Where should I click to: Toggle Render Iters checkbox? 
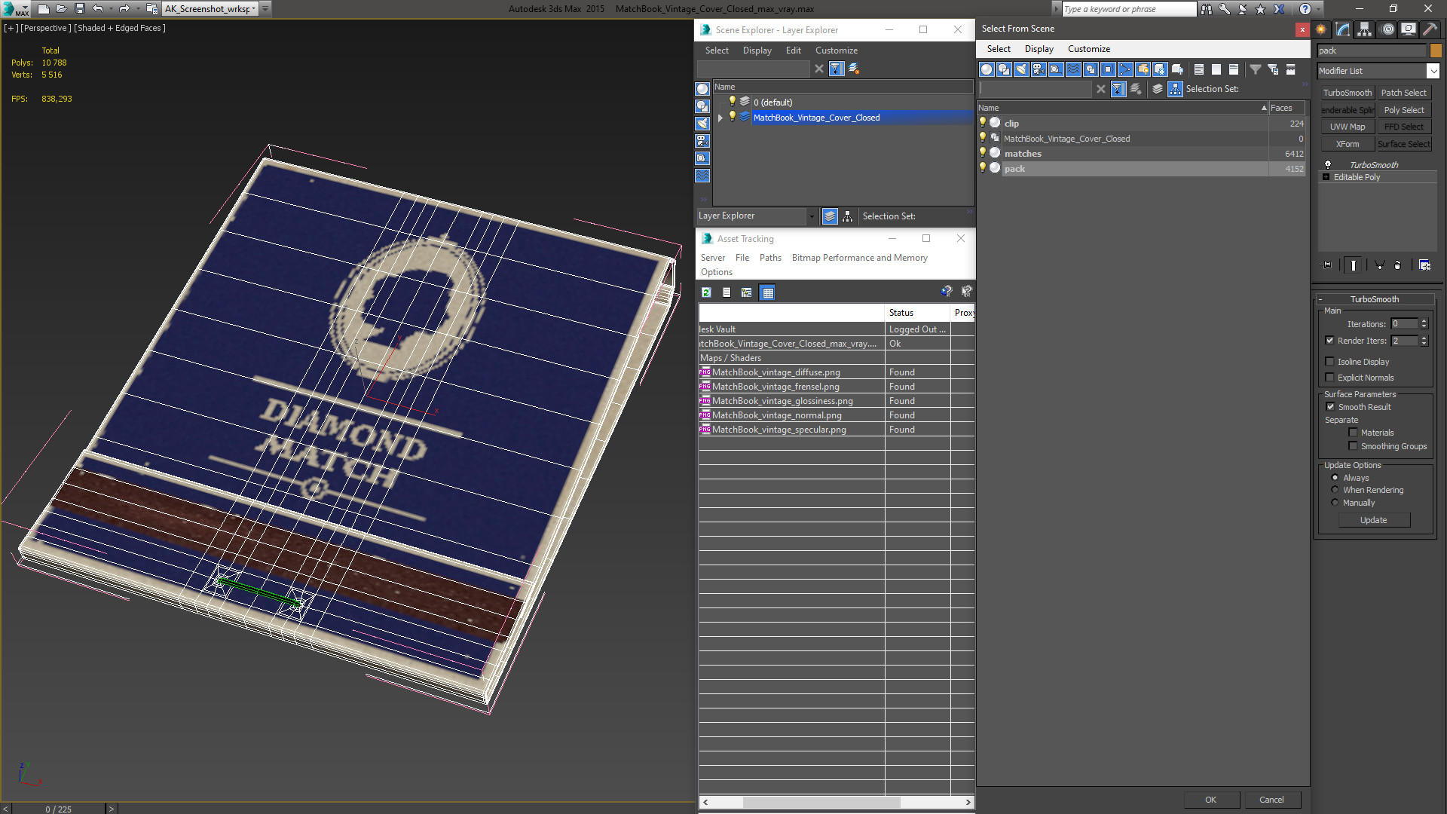(x=1330, y=341)
